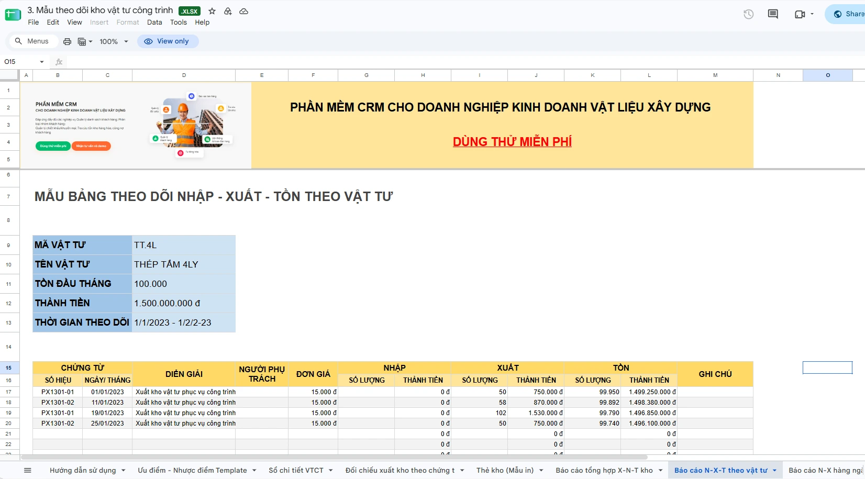Expand 'Sổ chi tiết VTCT' tab arrow

pyautogui.click(x=331, y=470)
